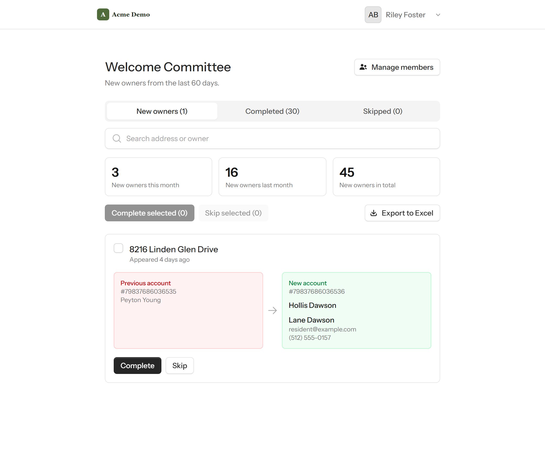
Task: Click the name Hollis Dawson
Action: 312,305
